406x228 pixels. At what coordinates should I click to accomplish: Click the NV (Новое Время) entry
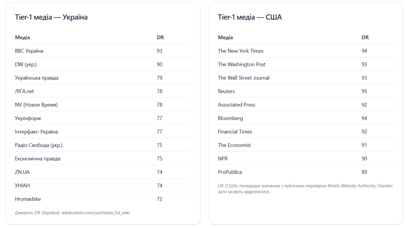(36, 105)
